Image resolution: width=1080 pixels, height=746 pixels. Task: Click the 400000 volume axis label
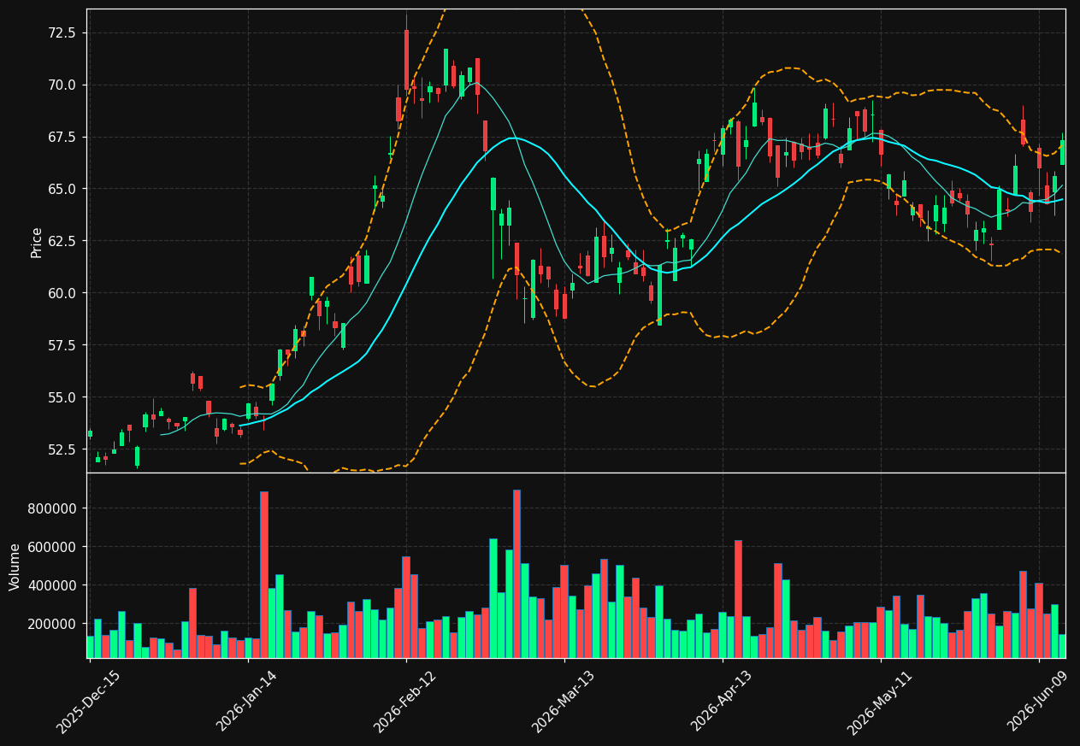pyautogui.click(x=52, y=585)
